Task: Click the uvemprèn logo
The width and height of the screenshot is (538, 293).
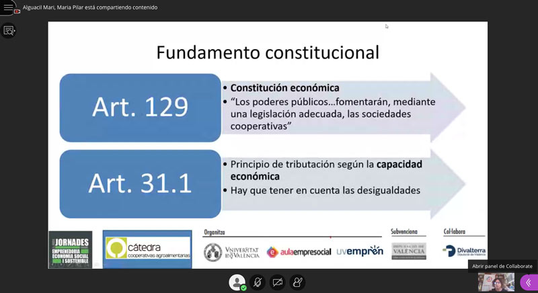Action: (360, 251)
